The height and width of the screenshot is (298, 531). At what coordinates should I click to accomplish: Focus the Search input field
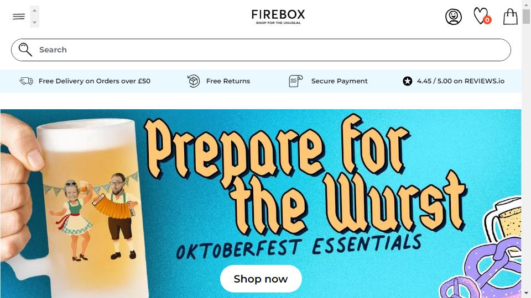(261, 50)
